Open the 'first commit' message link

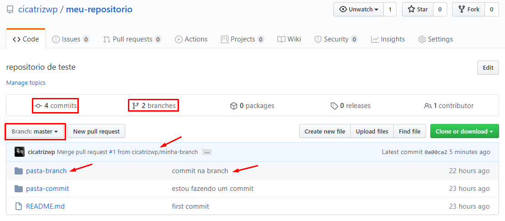tap(190, 206)
